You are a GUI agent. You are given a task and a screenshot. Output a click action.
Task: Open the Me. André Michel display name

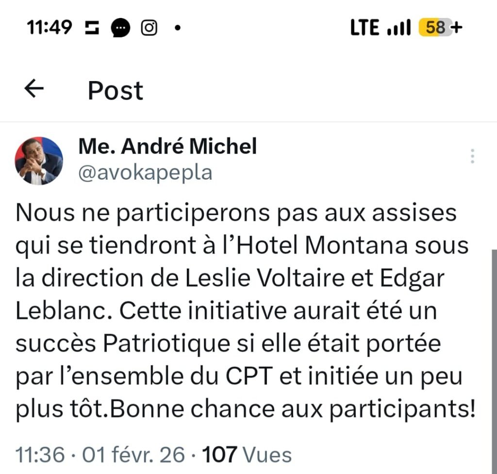pyautogui.click(x=167, y=146)
